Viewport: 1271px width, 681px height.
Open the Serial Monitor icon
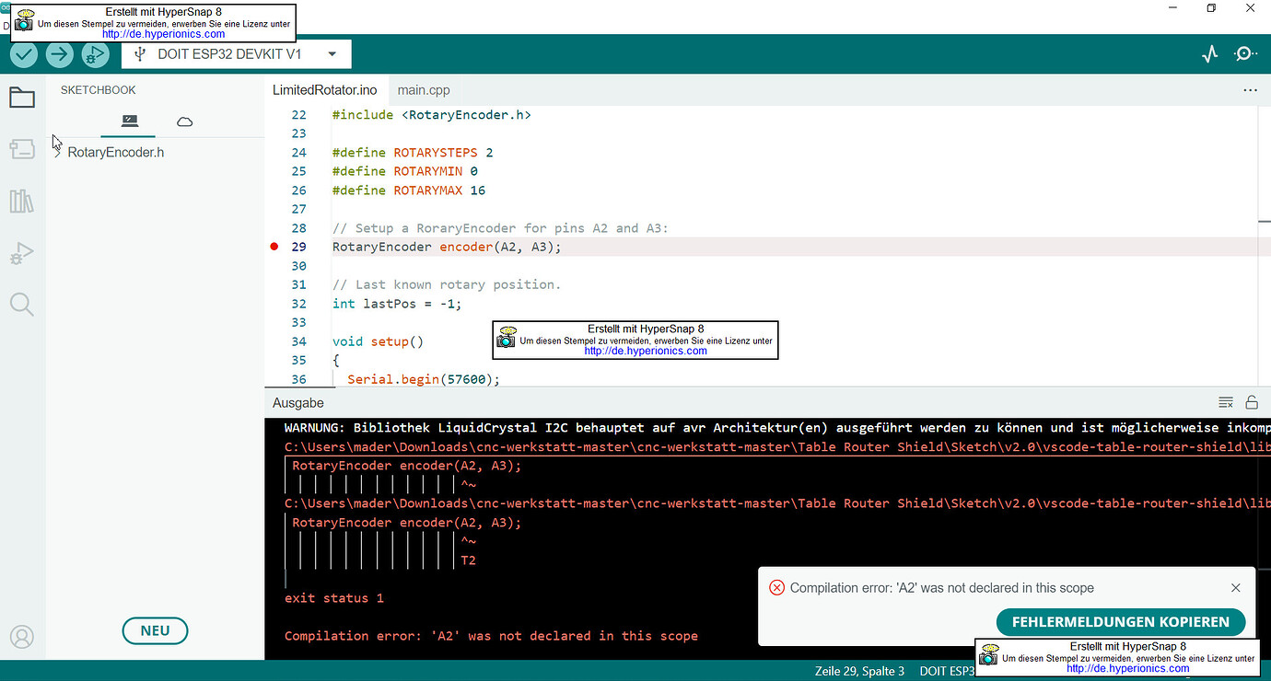tap(1244, 53)
